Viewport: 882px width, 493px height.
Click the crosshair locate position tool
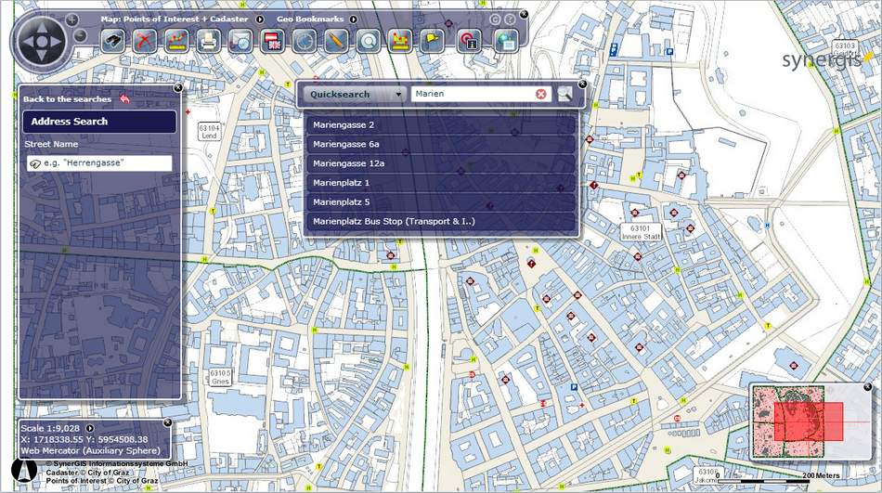click(305, 42)
